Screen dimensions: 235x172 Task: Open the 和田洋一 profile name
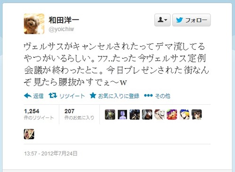64,20
